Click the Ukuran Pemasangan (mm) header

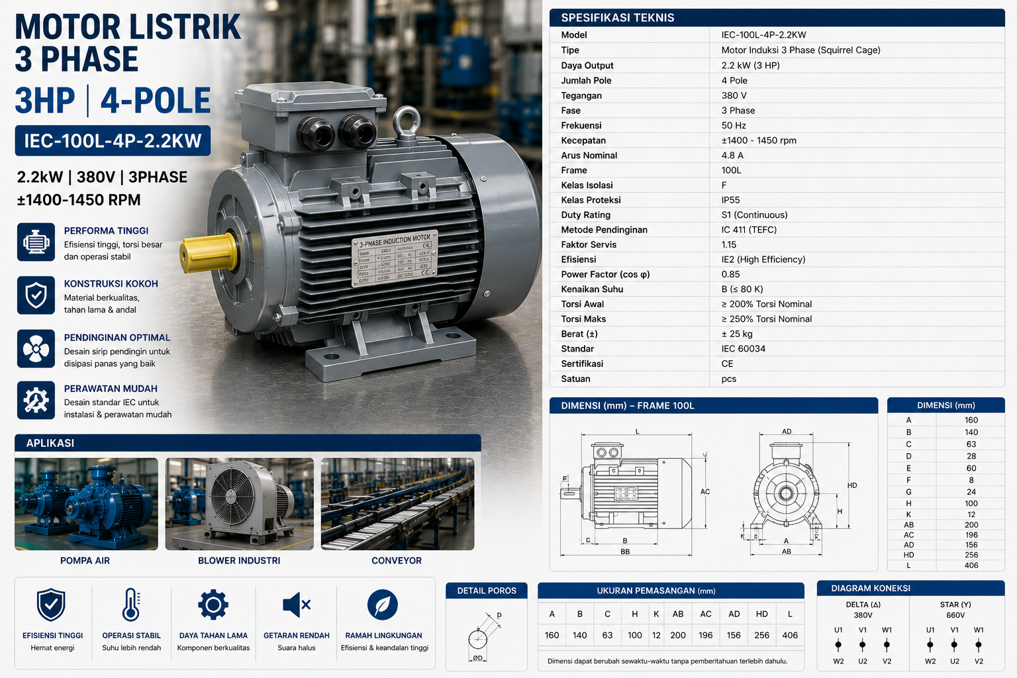point(671,591)
